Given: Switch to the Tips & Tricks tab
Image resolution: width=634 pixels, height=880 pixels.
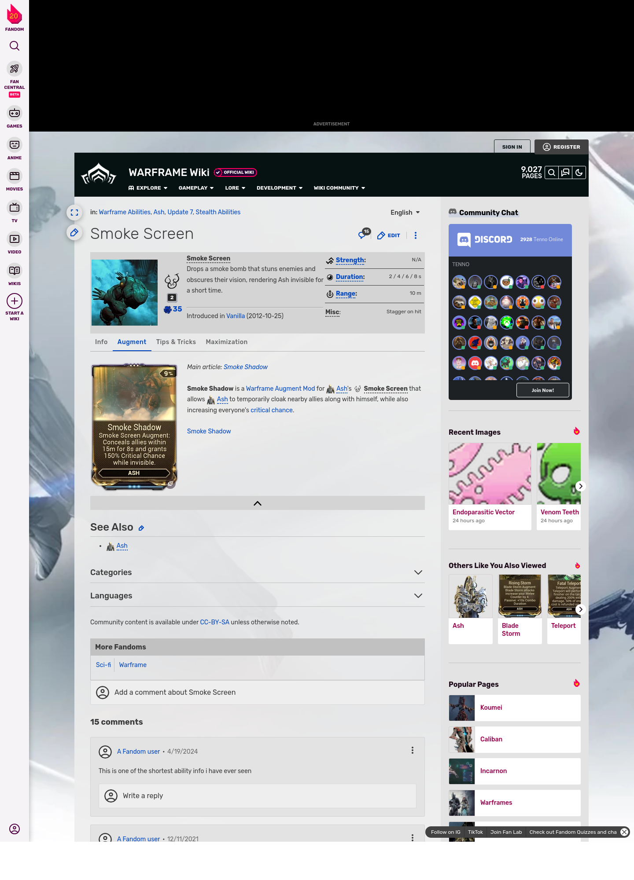Looking at the screenshot, I should point(176,342).
